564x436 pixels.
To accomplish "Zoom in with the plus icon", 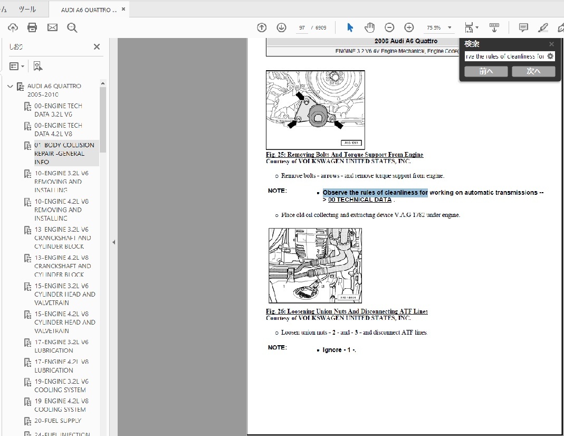I will click(x=409, y=27).
